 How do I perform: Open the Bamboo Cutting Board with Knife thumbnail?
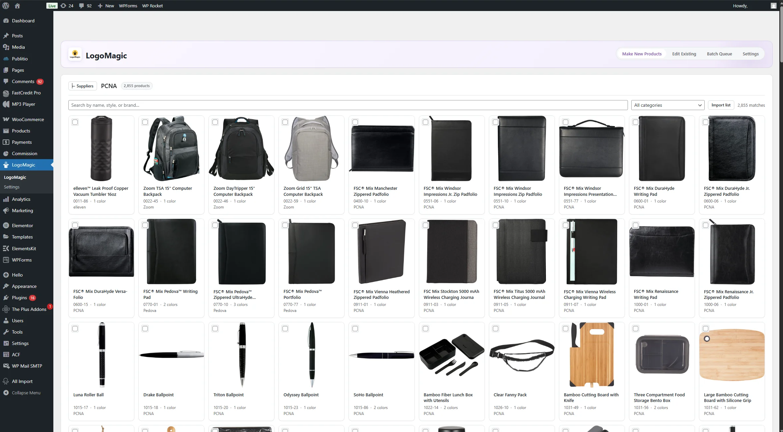coord(592,355)
